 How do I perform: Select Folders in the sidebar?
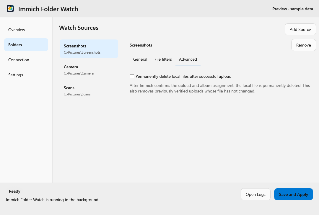tap(26, 45)
